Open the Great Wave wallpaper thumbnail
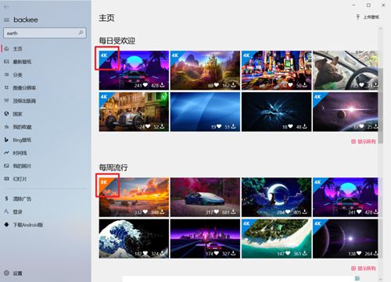 click(134, 238)
